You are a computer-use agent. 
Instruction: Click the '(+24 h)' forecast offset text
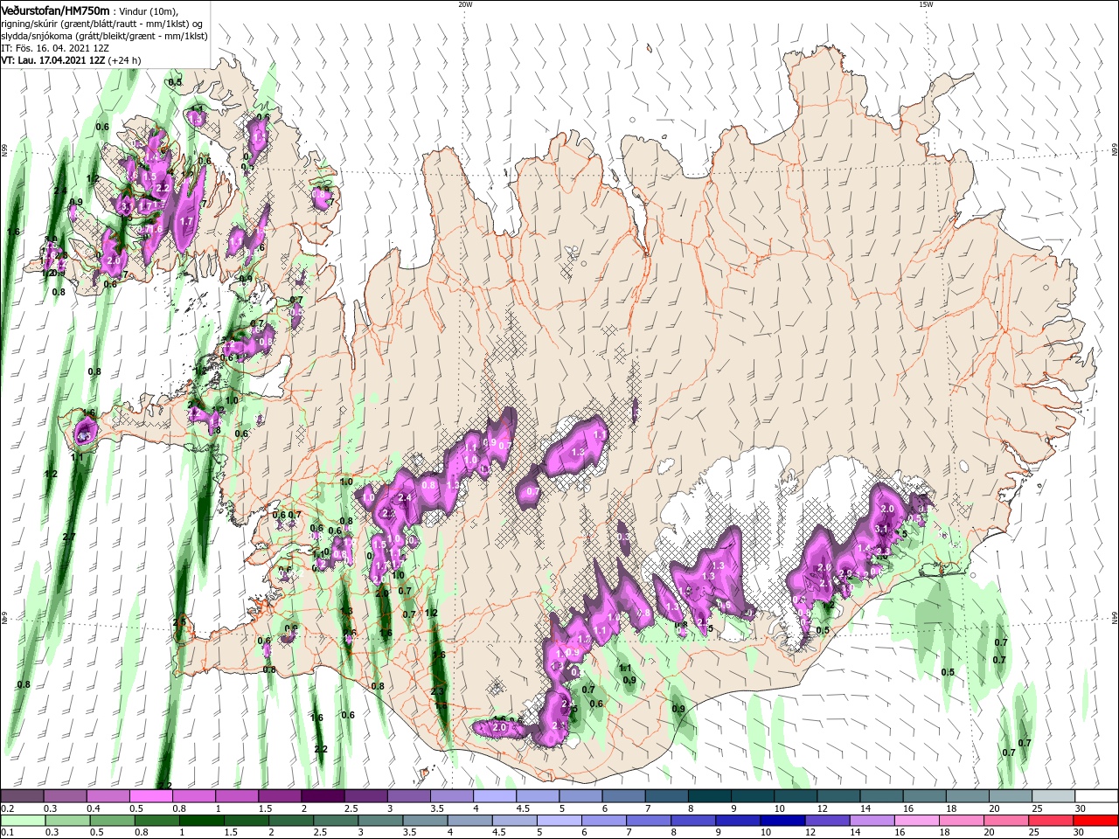[x=125, y=60]
